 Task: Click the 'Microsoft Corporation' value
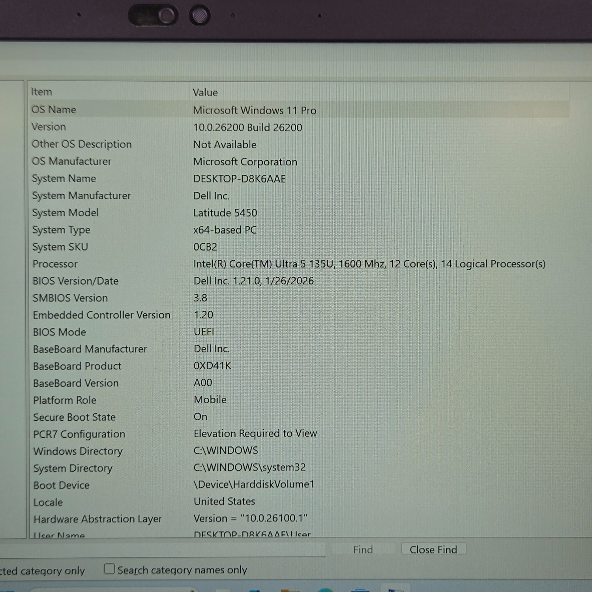pos(245,162)
